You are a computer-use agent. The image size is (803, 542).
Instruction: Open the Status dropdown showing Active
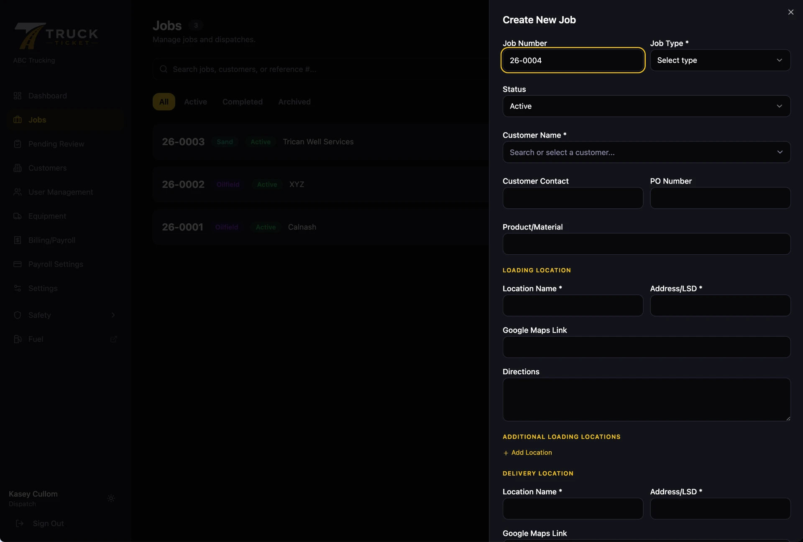click(x=647, y=106)
